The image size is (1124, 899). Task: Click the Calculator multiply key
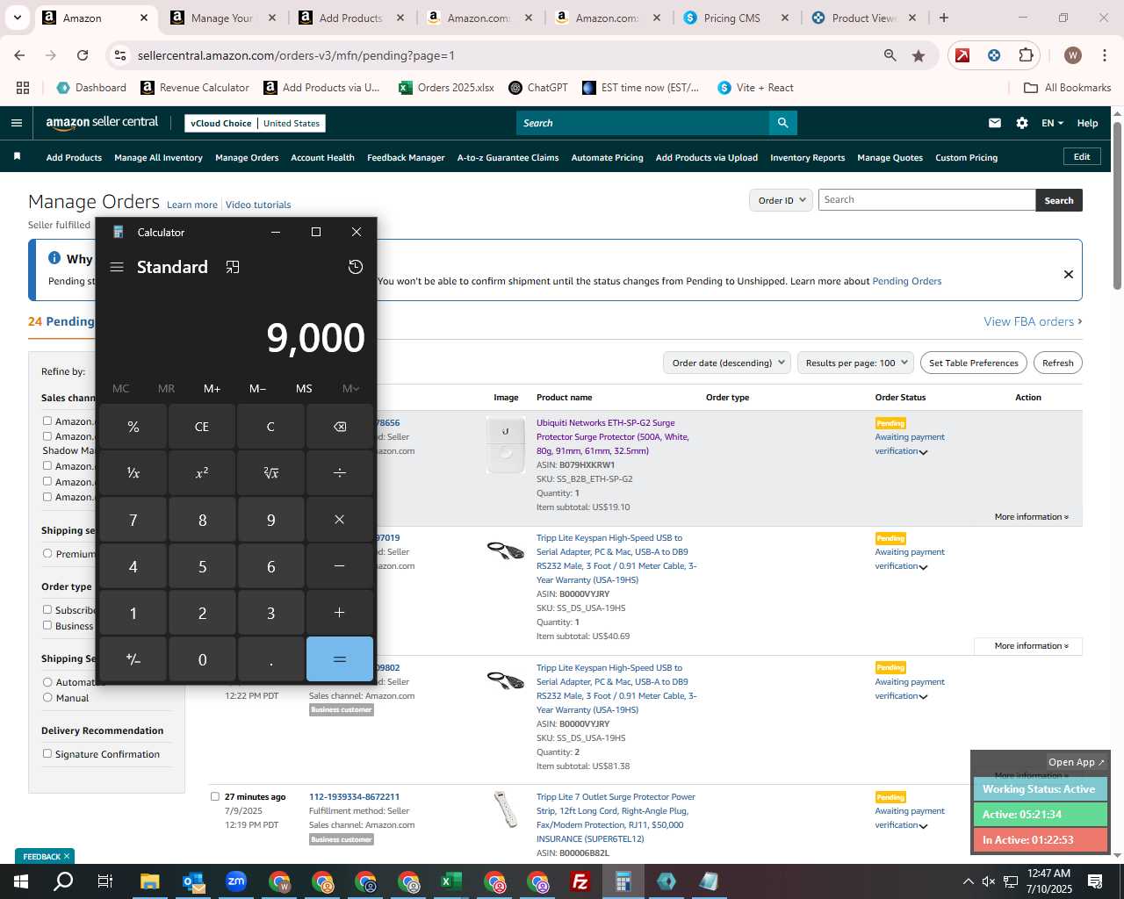pyautogui.click(x=340, y=520)
